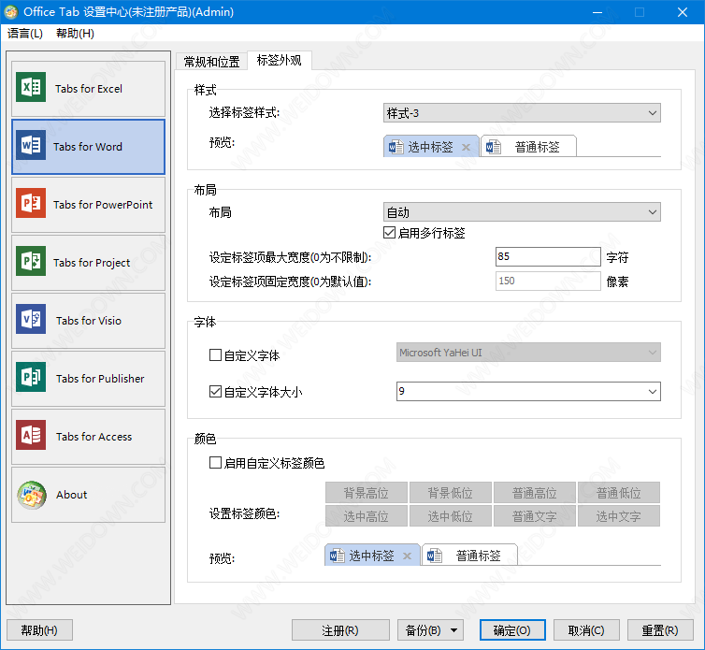
Task: Select the 选中标签 tab in color preview
Action: click(x=373, y=556)
